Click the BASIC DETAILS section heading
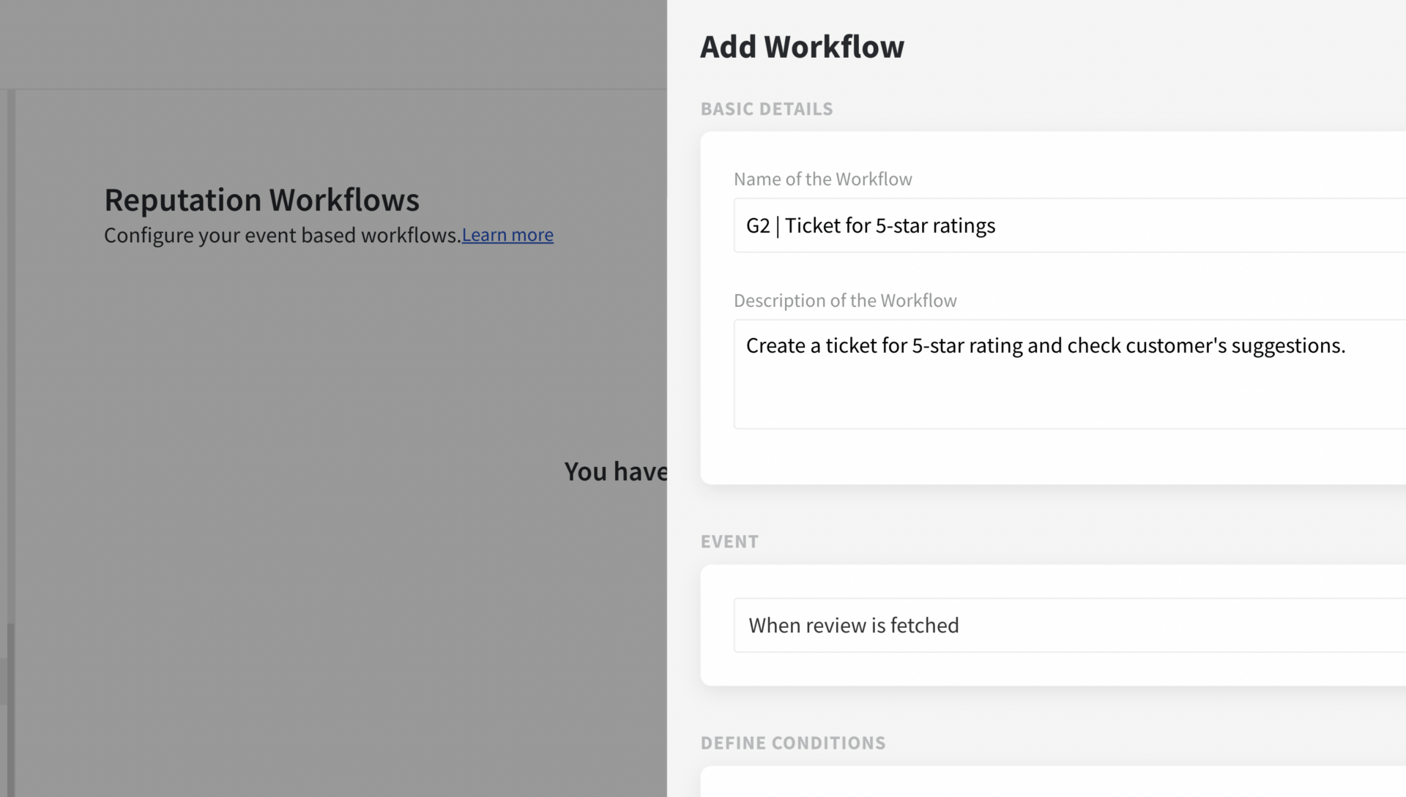 tap(767, 109)
